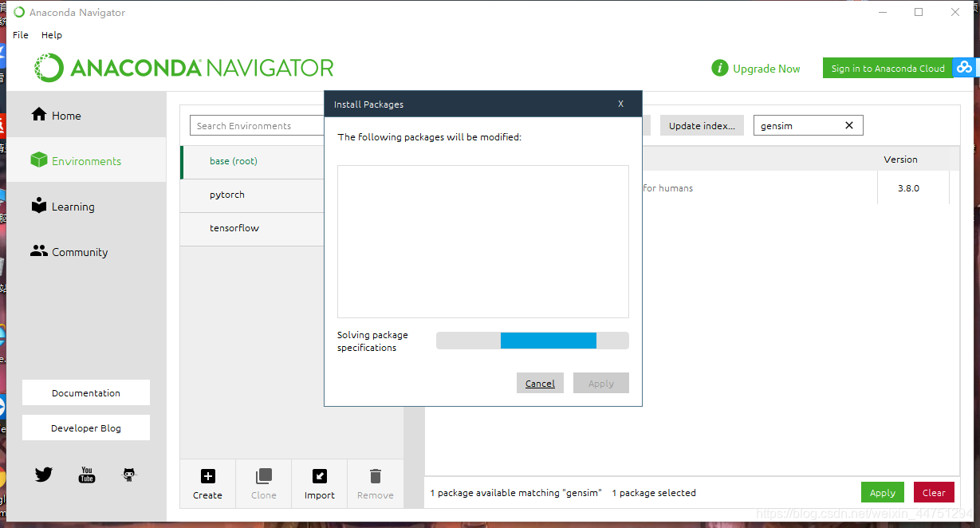The height and width of the screenshot is (528, 980).
Task: Open the Community people icon
Action: click(39, 250)
